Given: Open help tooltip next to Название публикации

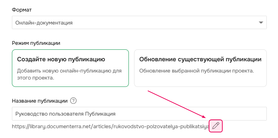Looking at the screenshot, I should pyautogui.click(x=73, y=101).
